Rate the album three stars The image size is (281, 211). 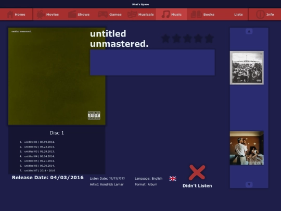click(x=187, y=39)
